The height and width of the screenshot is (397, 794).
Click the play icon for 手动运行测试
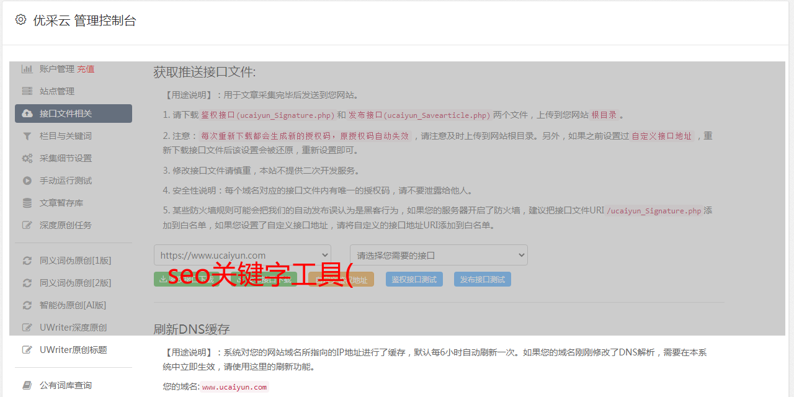point(27,181)
